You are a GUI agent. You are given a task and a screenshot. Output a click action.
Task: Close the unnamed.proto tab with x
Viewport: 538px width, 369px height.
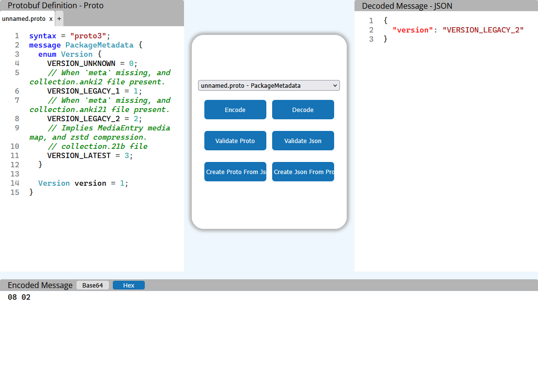(51, 19)
